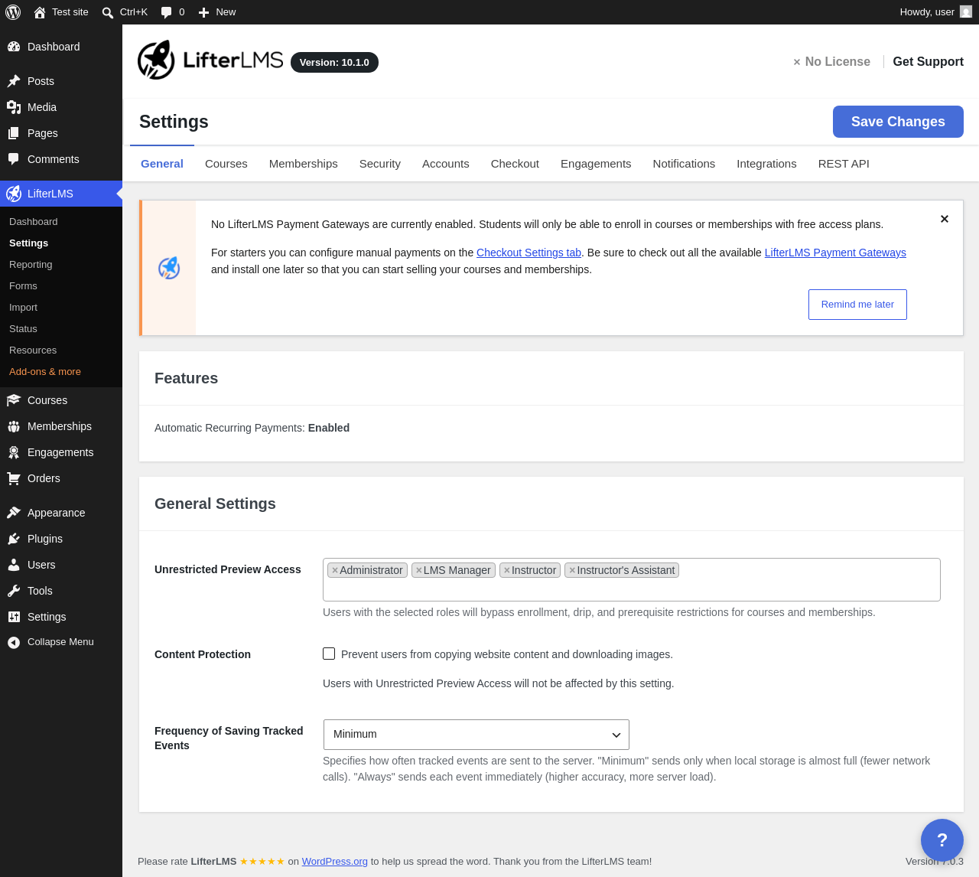The image size is (979, 877).
Task: Open the Test site home icon
Action: coord(40,12)
